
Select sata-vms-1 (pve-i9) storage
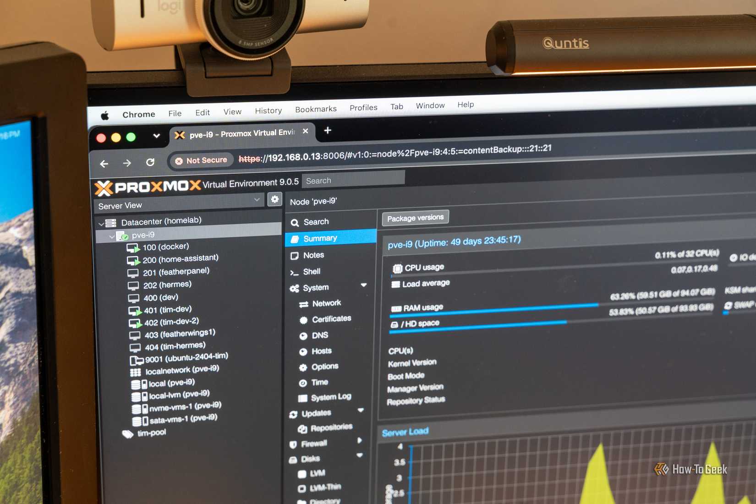[x=175, y=419]
